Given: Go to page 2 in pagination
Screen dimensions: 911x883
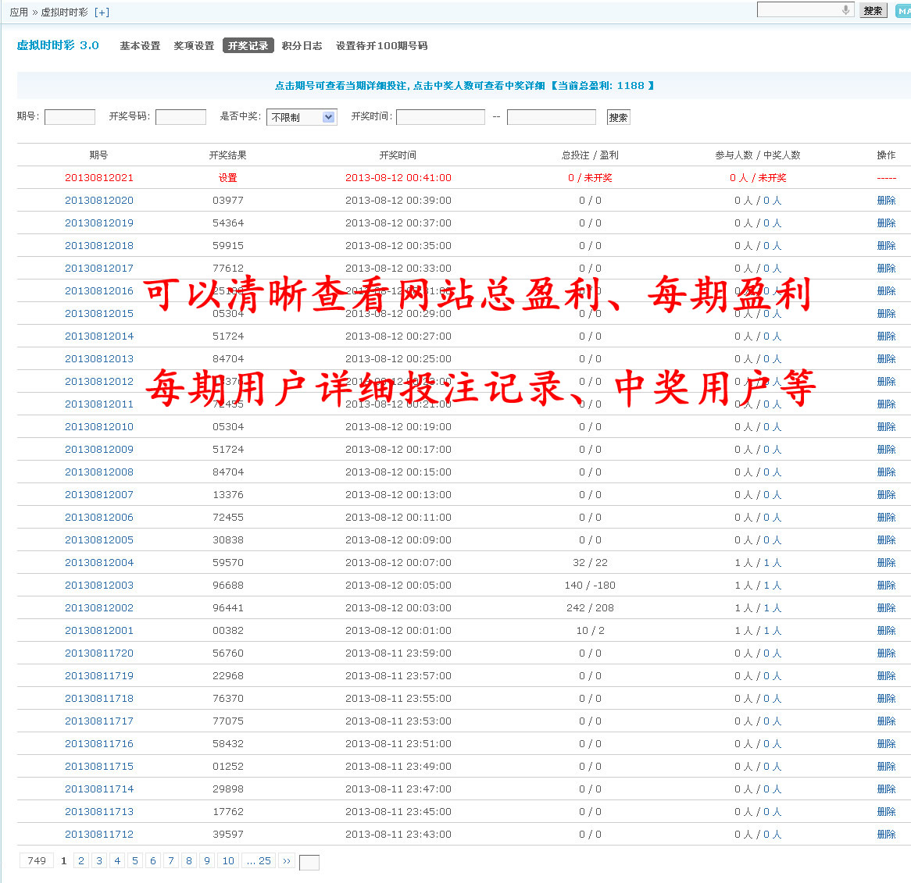Looking at the screenshot, I should point(81,860).
